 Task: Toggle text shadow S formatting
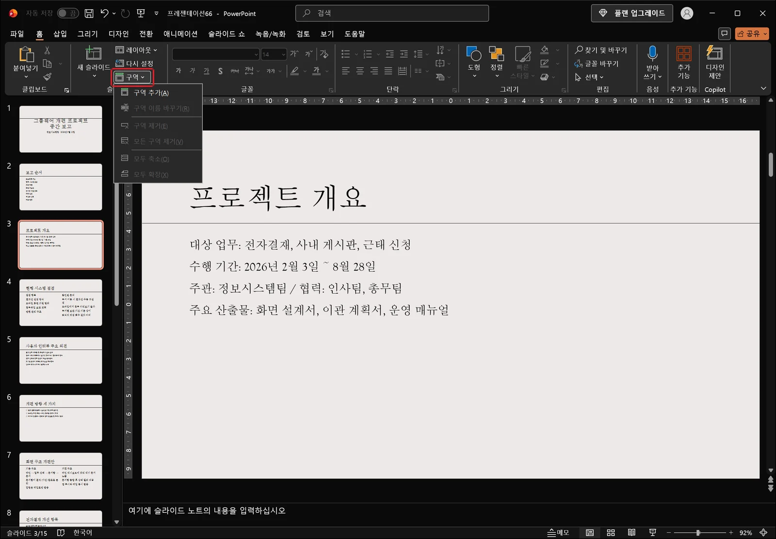221,71
